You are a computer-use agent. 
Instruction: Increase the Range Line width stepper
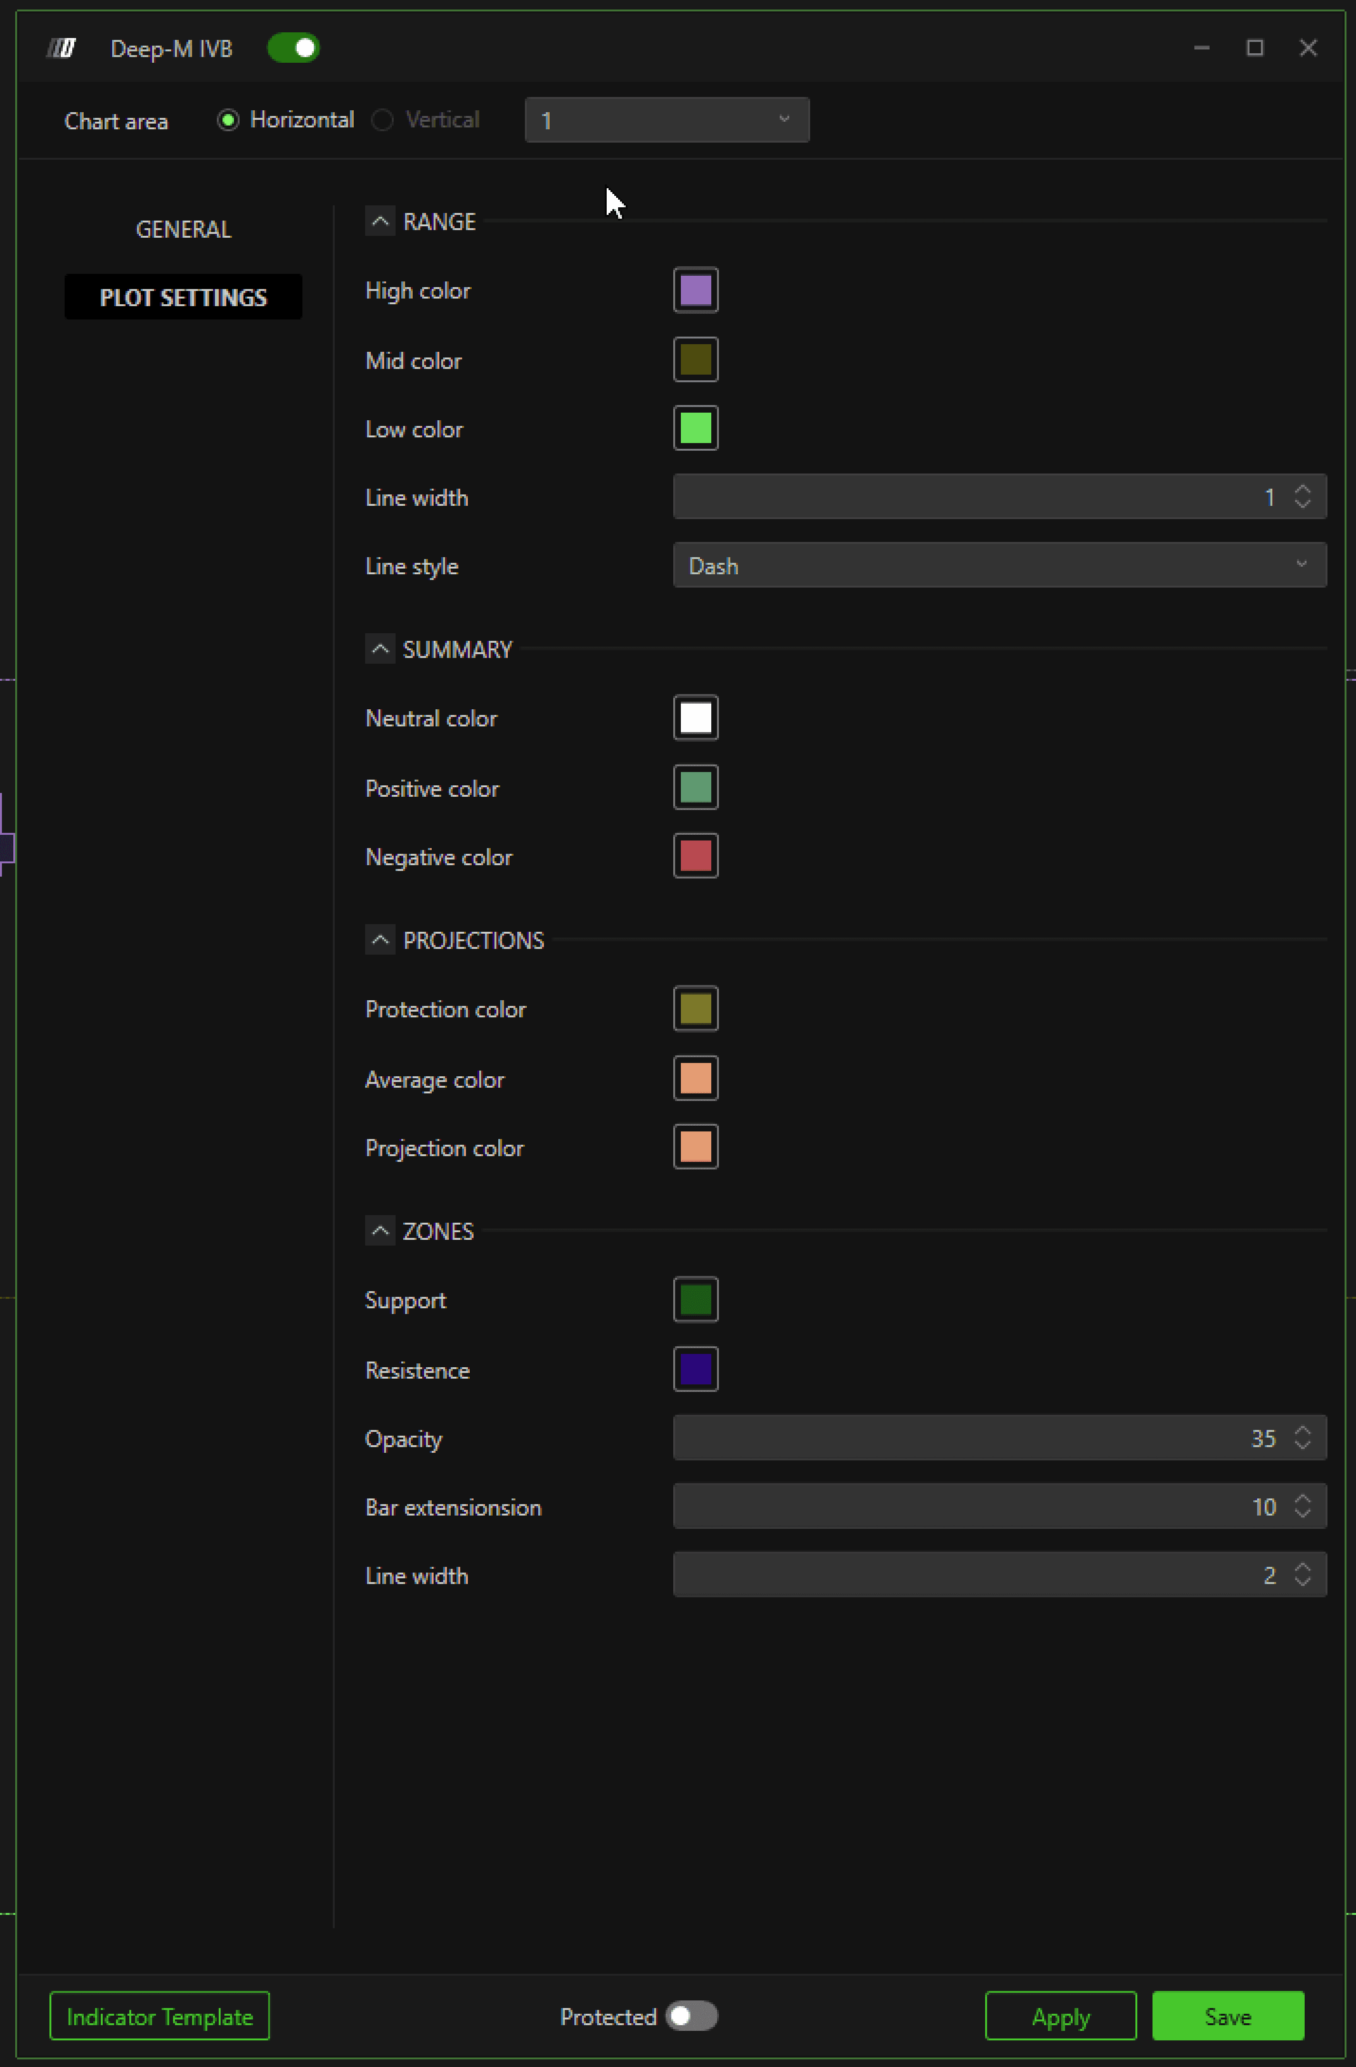1301,490
